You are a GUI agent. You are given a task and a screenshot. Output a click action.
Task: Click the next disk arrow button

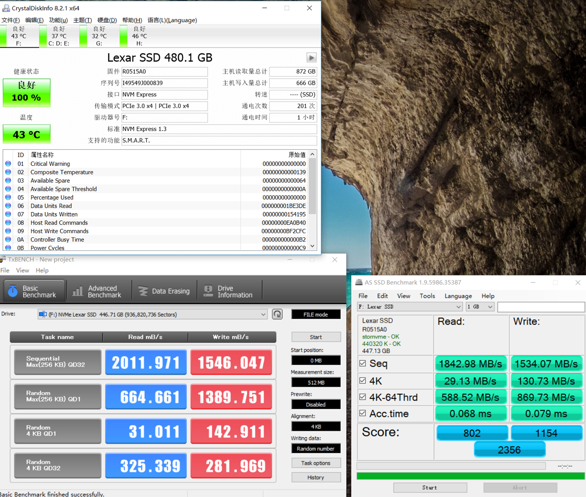pyautogui.click(x=311, y=58)
